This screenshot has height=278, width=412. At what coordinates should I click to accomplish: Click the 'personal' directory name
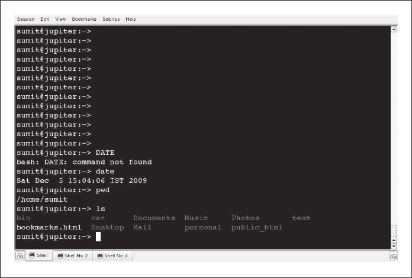pyautogui.click(x=203, y=228)
